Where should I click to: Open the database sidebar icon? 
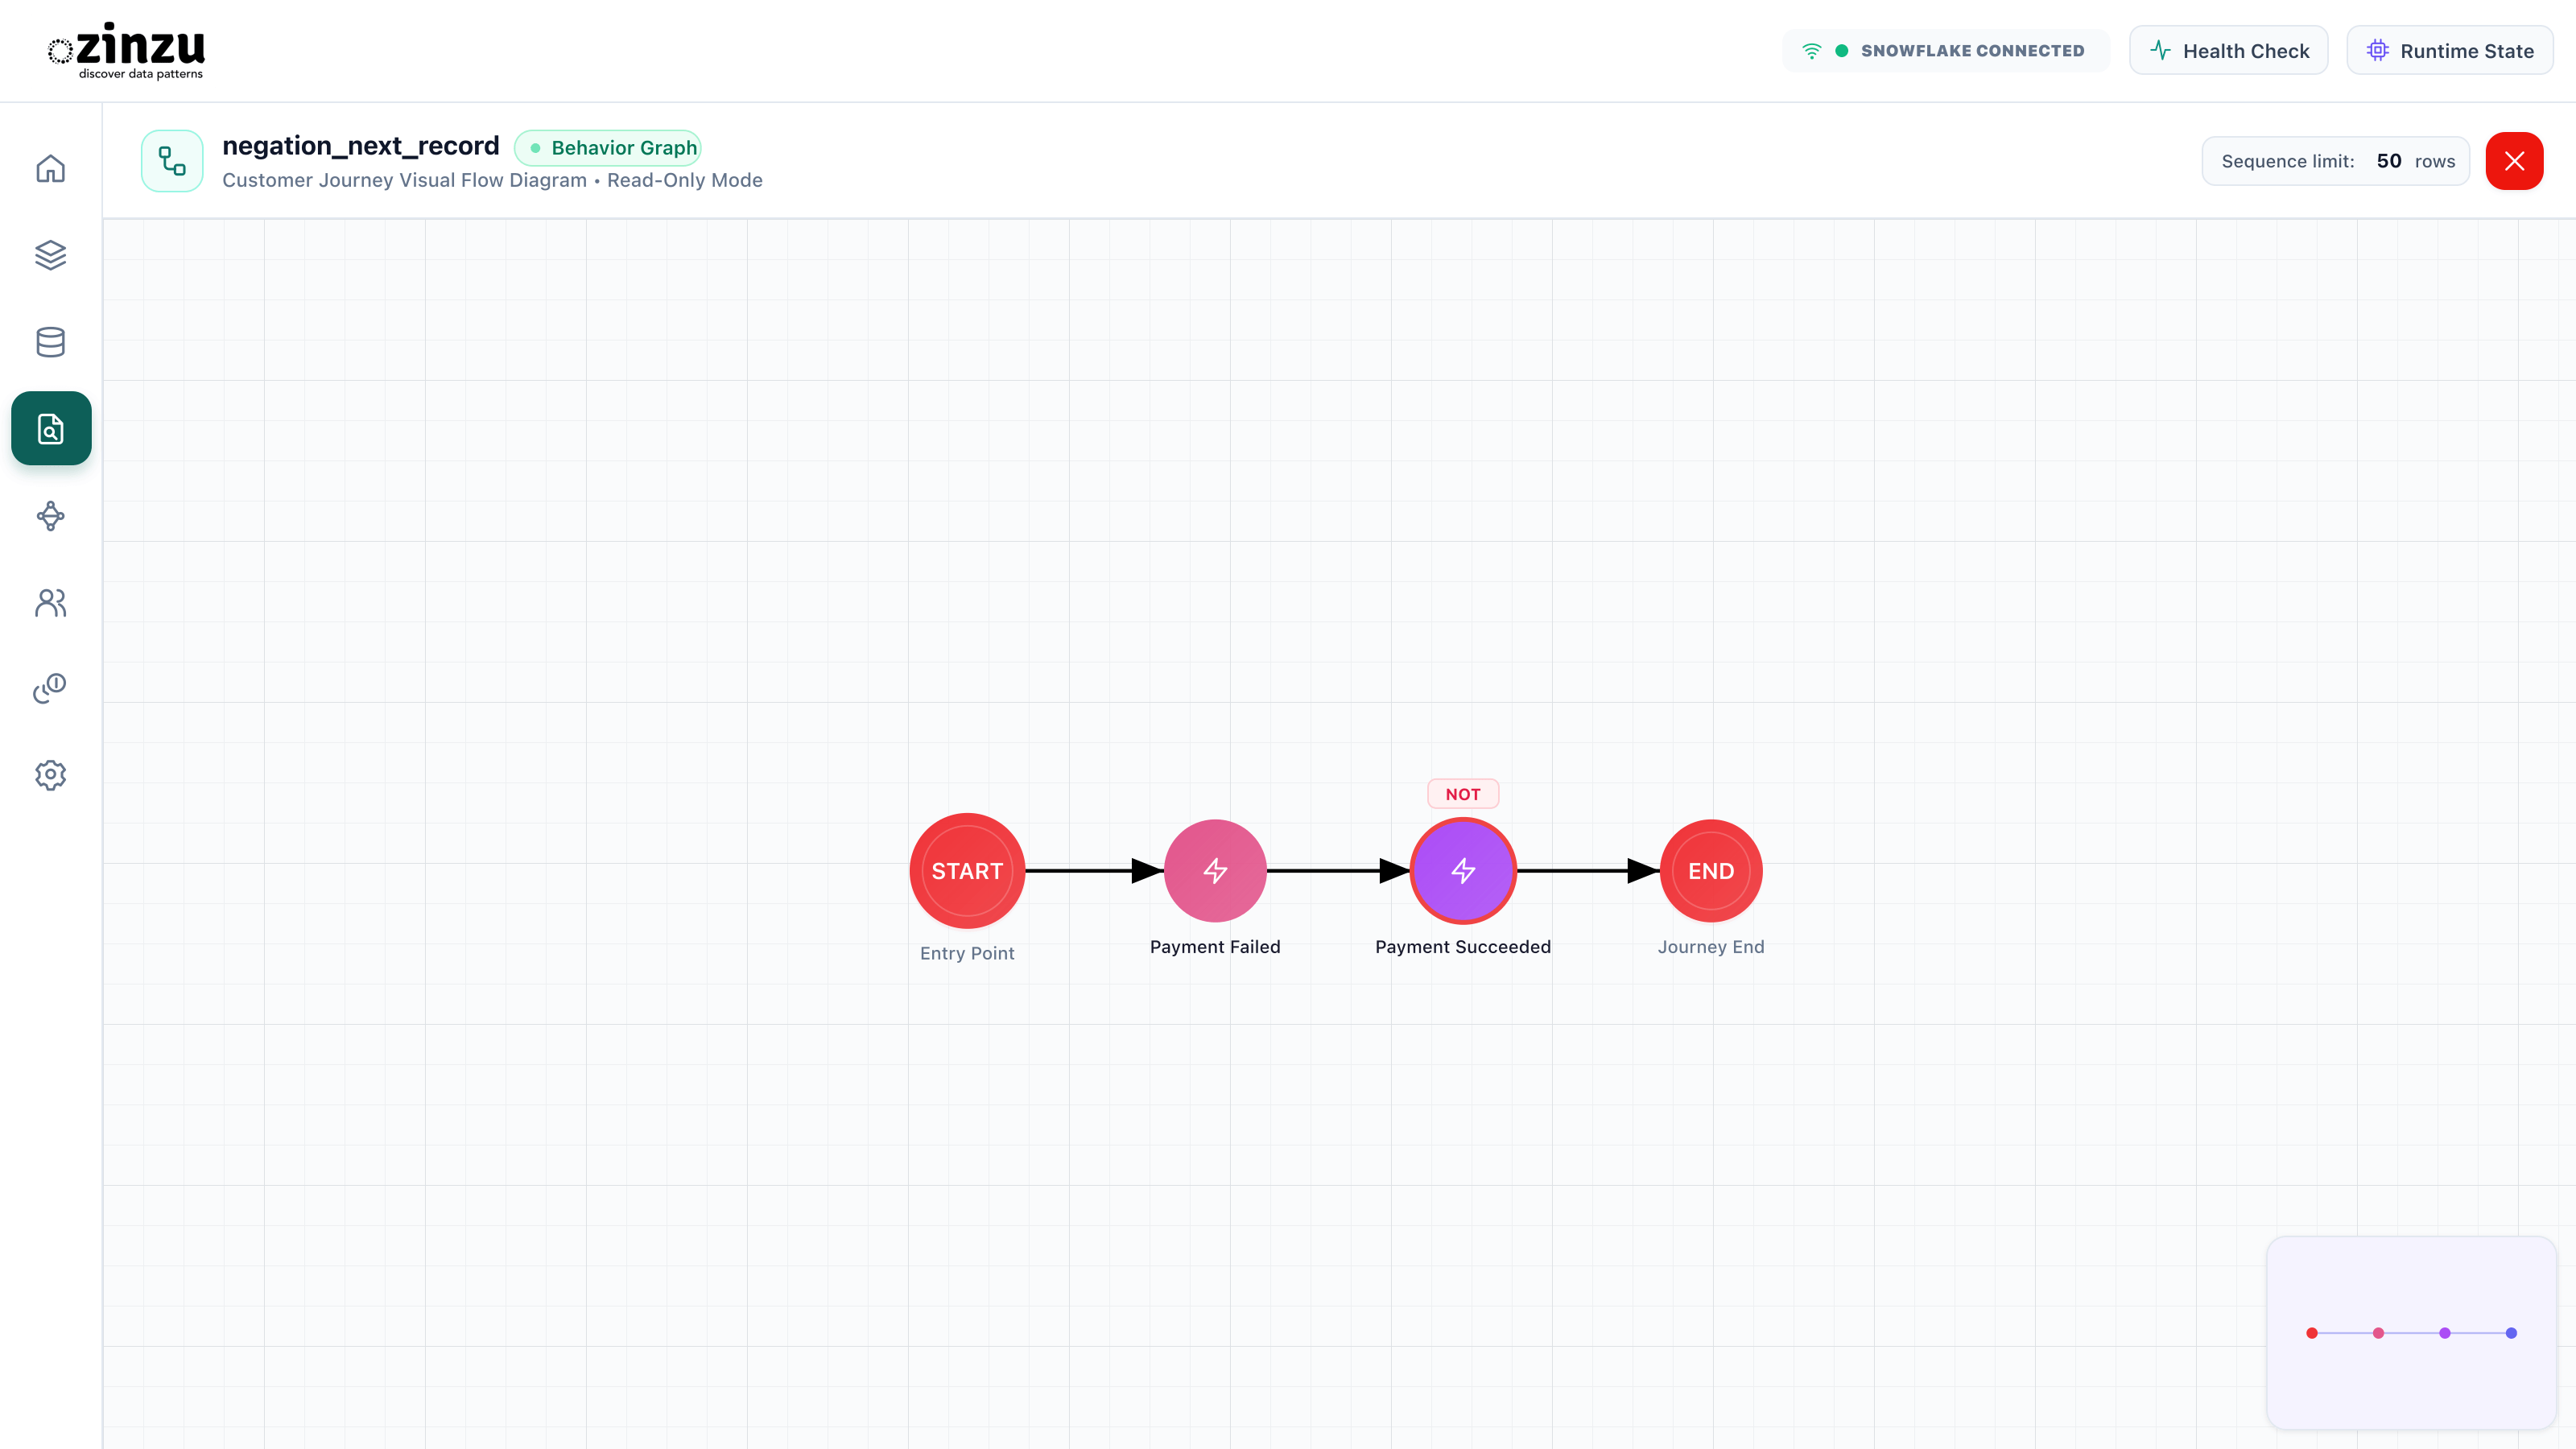50,342
